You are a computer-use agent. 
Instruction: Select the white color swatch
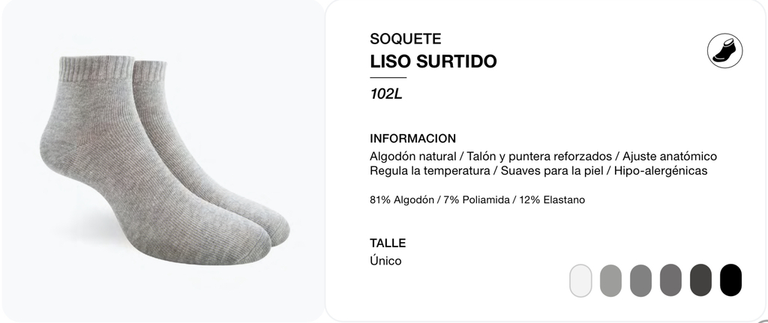(580, 280)
